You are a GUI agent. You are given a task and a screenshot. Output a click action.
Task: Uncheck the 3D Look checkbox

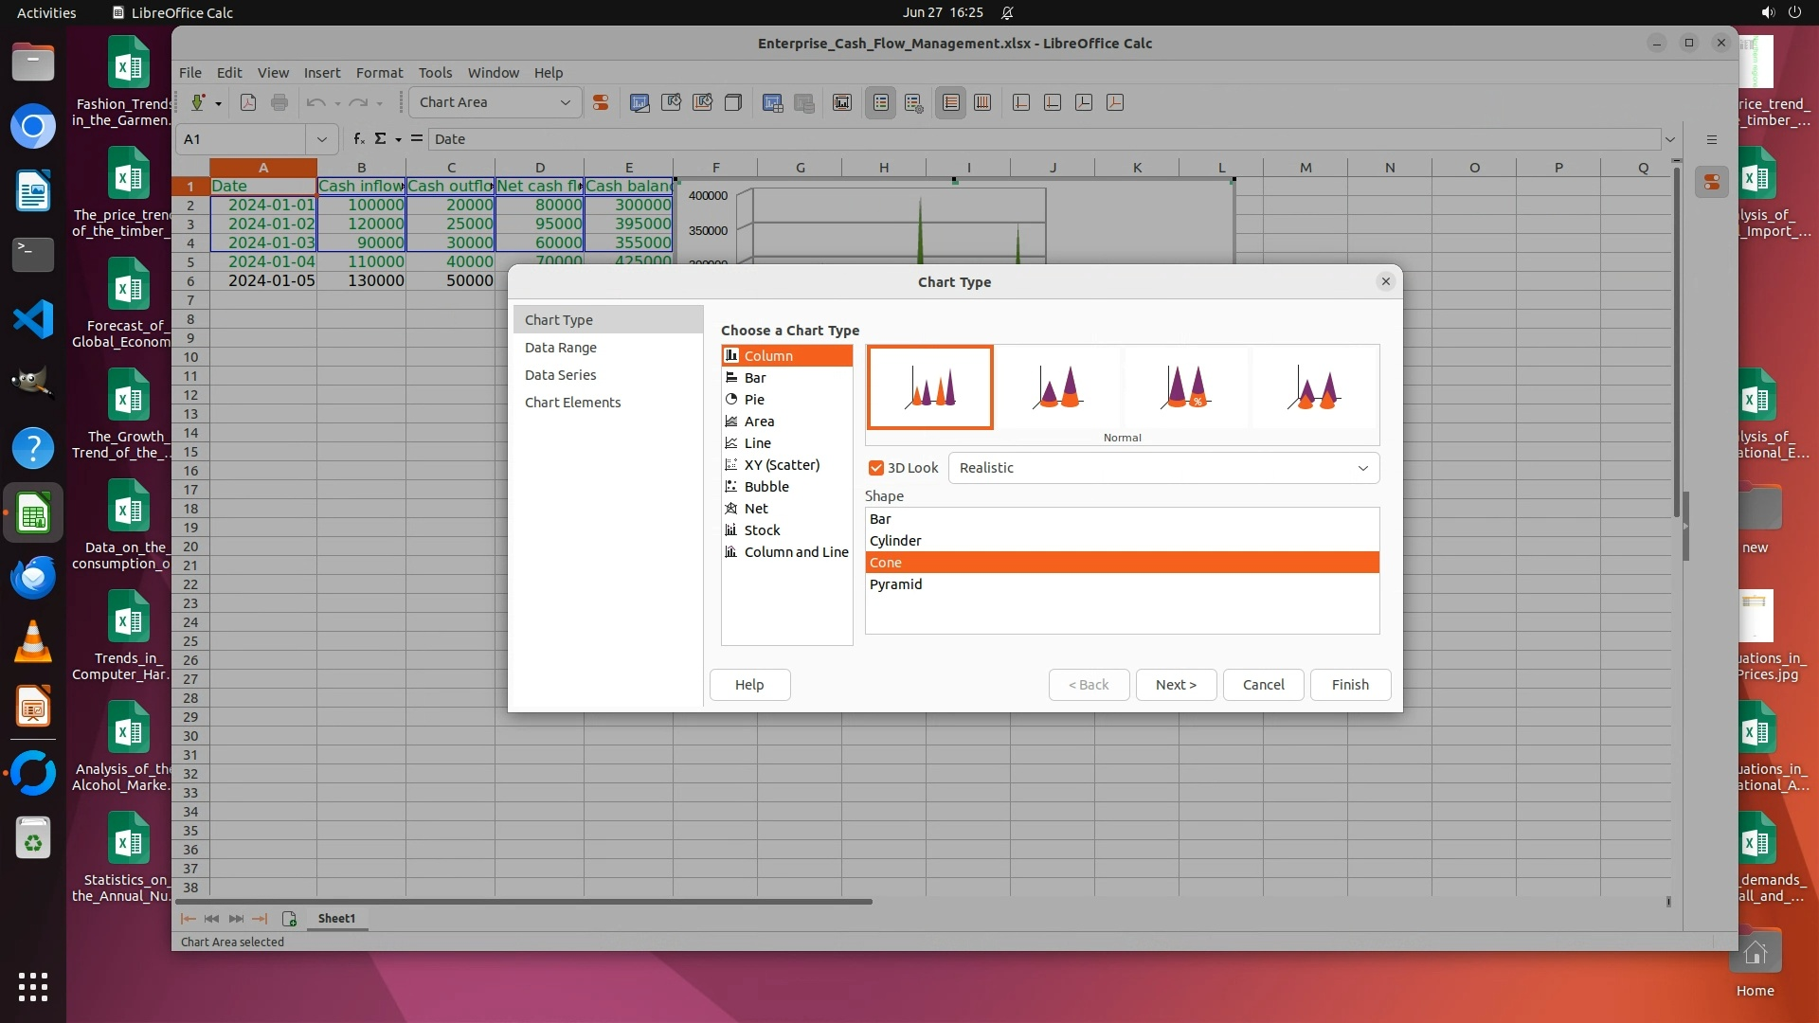pyautogui.click(x=876, y=468)
